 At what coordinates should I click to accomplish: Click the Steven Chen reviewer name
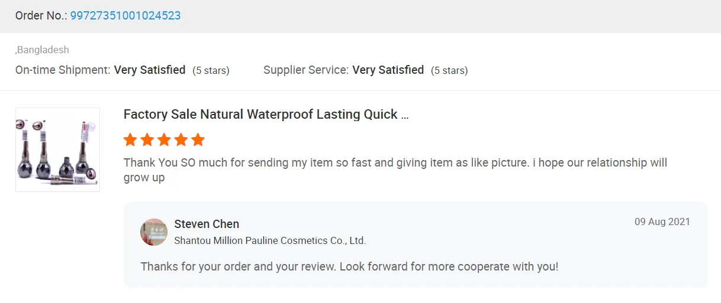pos(207,224)
